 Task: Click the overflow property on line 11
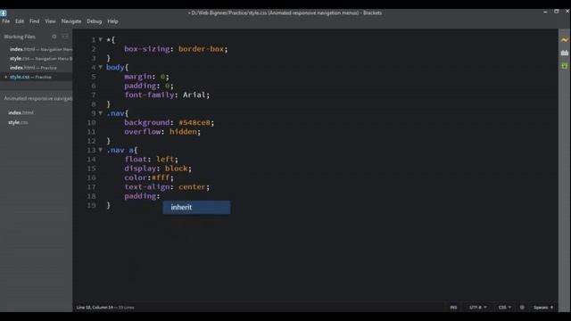[143, 132]
